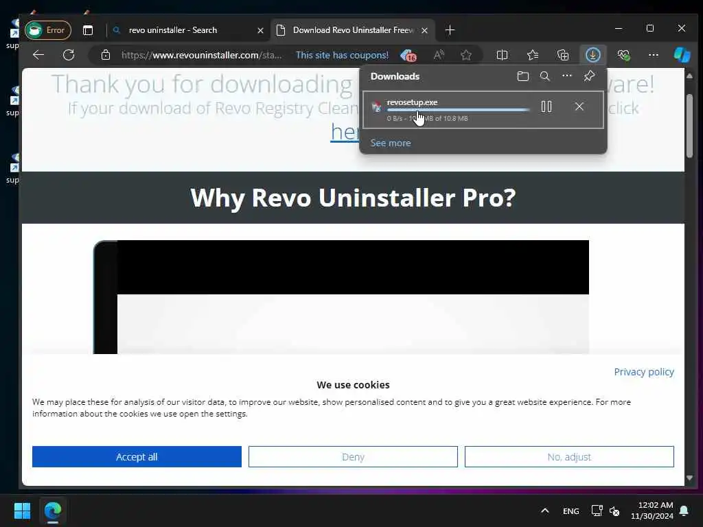Click the ENG language indicator
The height and width of the screenshot is (527, 703).
point(571,511)
